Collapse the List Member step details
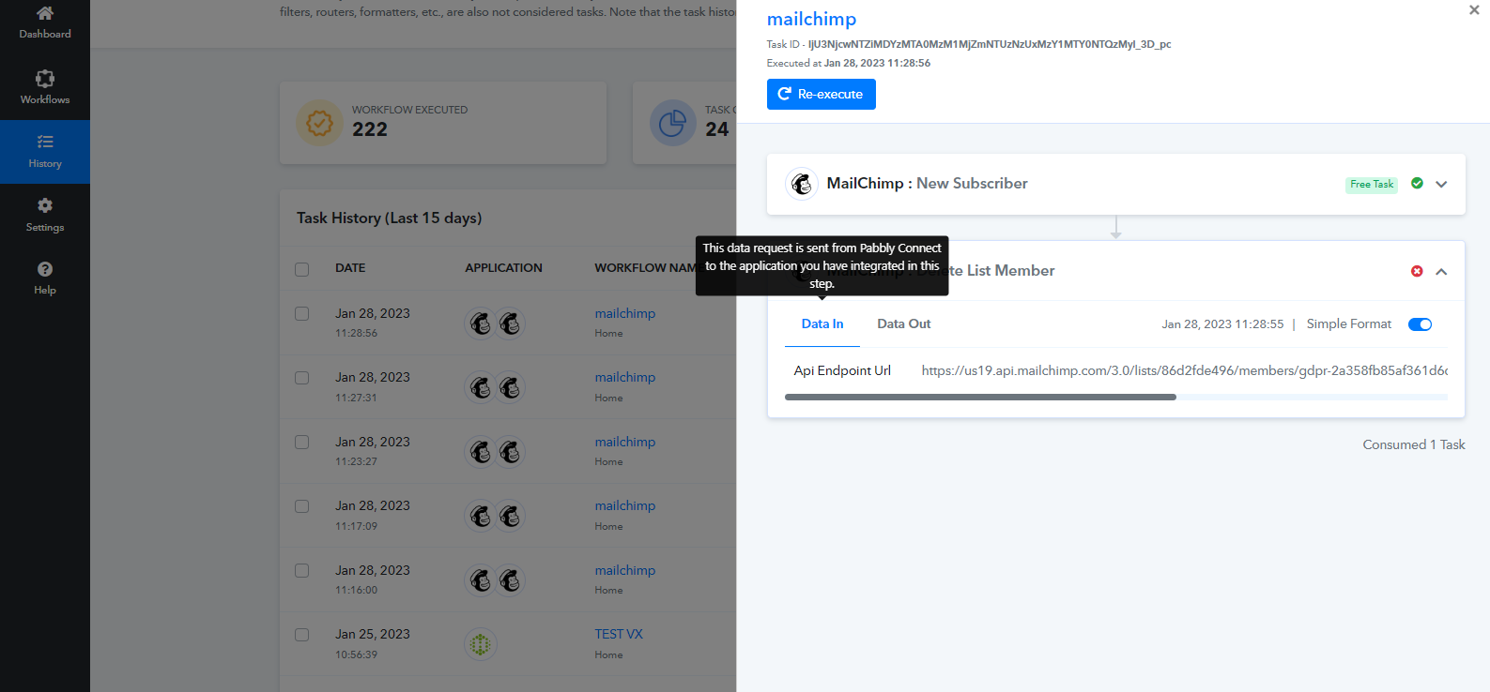1490x692 pixels. pos(1441,271)
